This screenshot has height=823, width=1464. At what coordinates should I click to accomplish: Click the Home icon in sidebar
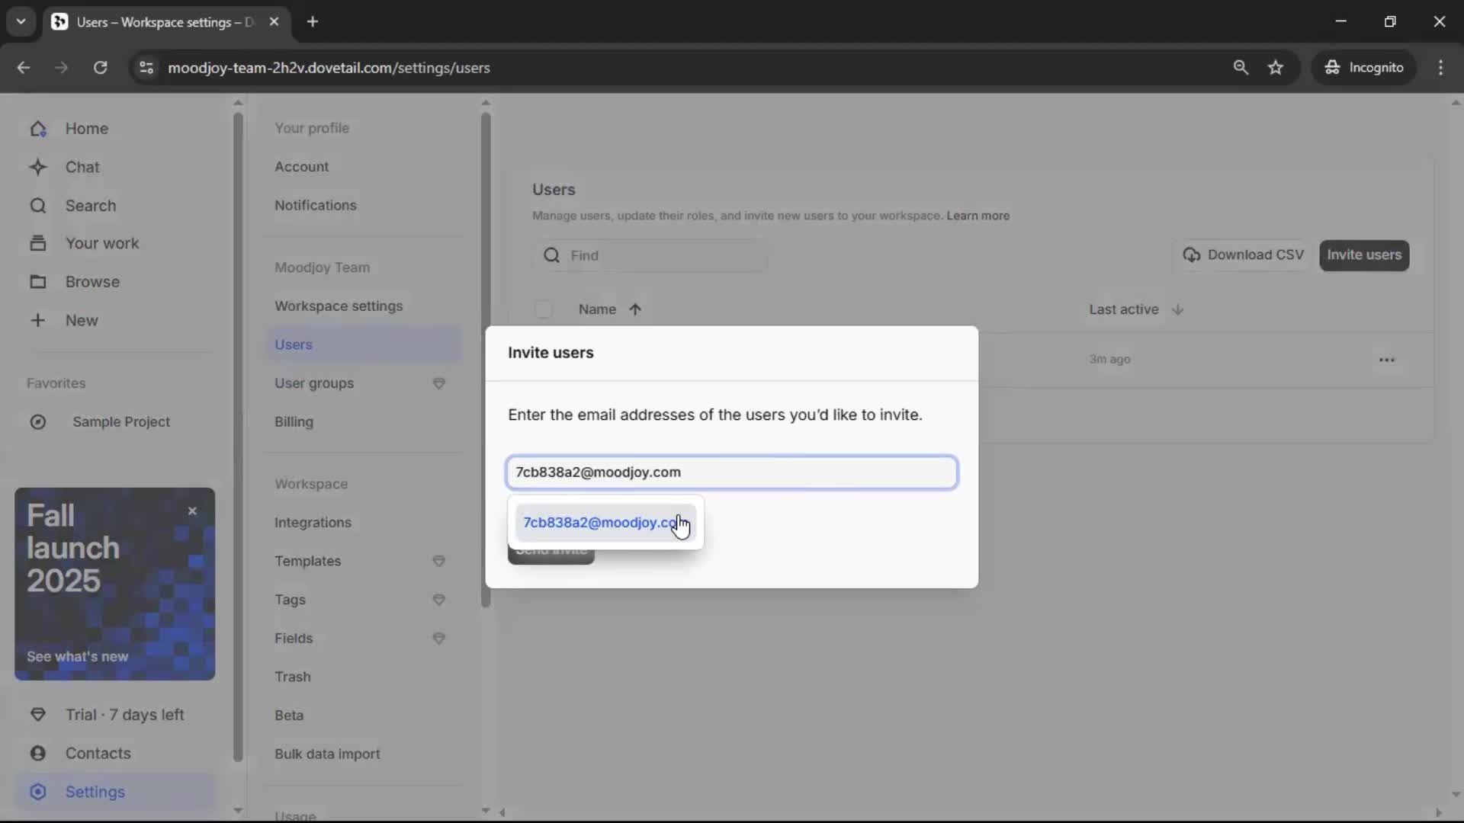38,129
